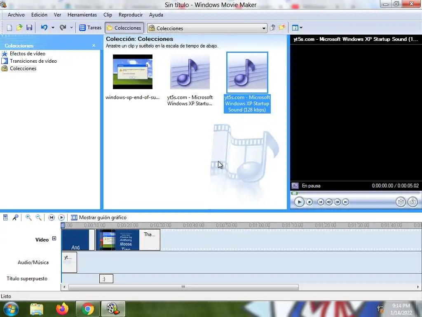Viewport: 422px width, 317px height.
Task: Click the Back button in the preview monitor
Action: [x=321, y=202]
